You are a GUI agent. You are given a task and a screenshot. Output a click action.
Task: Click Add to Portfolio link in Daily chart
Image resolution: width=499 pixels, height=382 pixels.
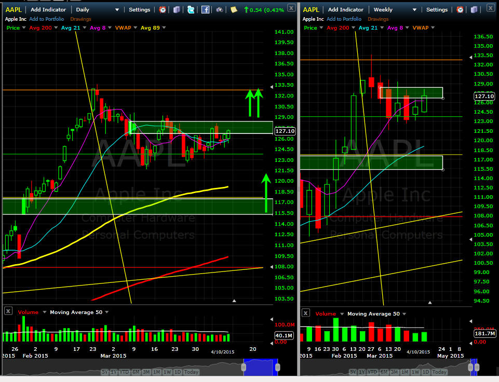pos(46,19)
